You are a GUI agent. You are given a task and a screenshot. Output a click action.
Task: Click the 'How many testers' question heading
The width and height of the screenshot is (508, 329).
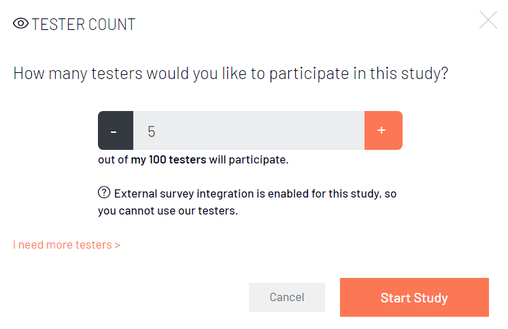[x=231, y=74]
